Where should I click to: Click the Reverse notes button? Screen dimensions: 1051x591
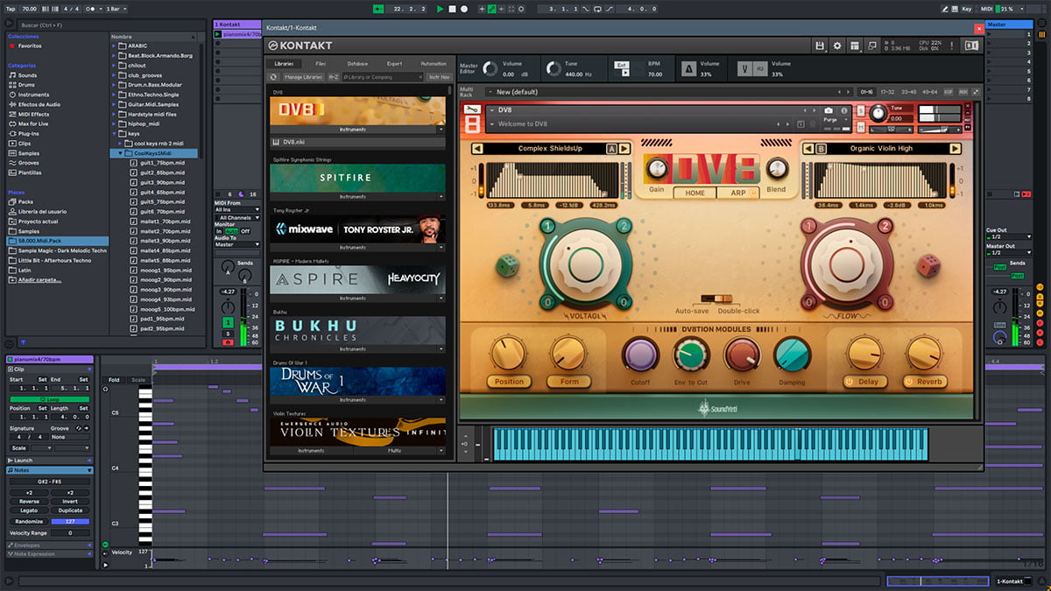click(x=29, y=502)
